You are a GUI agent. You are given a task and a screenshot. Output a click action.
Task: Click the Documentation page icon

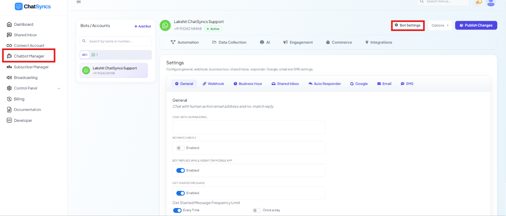click(10, 110)
